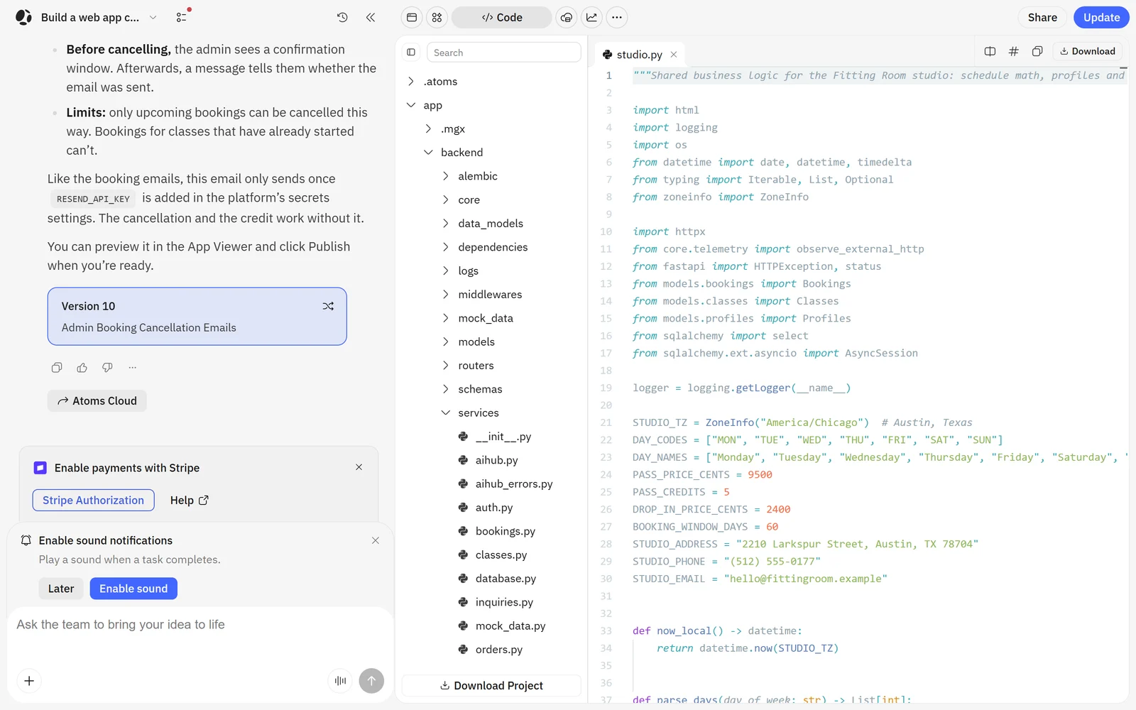Open version history clock icon
The image size is (1136, 710).
[x=342, y=17]
